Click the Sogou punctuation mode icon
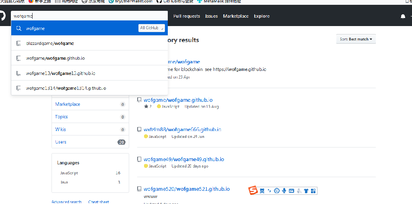The width and height of the screenshot is (412, 204). (x=269, y=191)
